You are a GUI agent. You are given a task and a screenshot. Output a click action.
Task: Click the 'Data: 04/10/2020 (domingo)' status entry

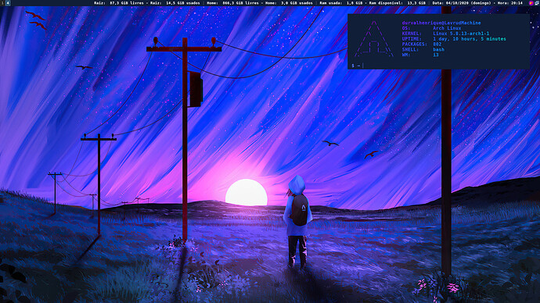(x=462, y=3)
